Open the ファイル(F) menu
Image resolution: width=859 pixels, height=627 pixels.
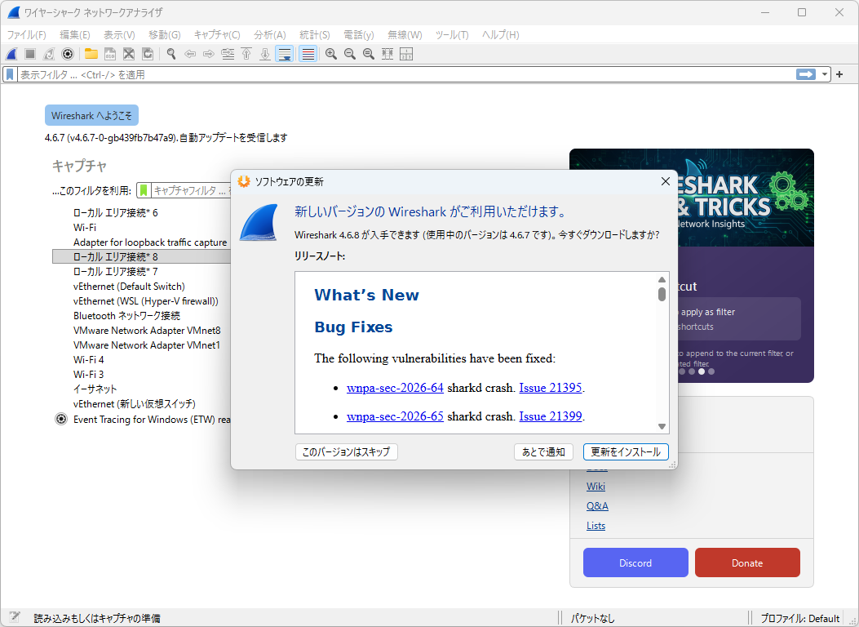coord(26,34)
